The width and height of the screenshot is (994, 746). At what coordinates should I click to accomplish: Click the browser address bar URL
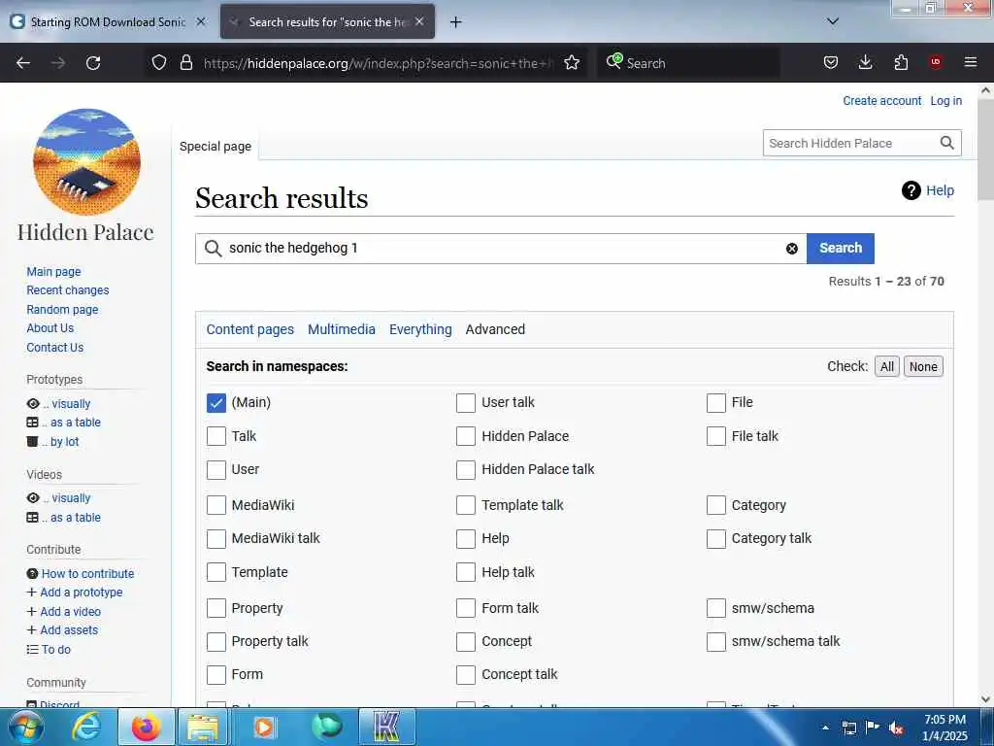click(379, 63)
